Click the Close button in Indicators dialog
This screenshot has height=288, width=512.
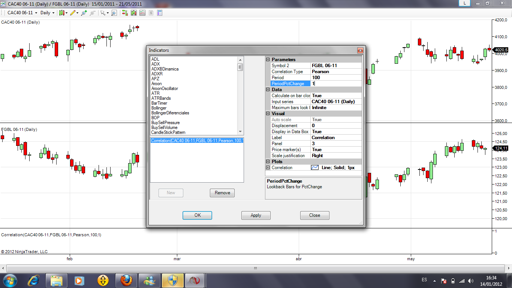pyautogui.click(x=315, y=215)
